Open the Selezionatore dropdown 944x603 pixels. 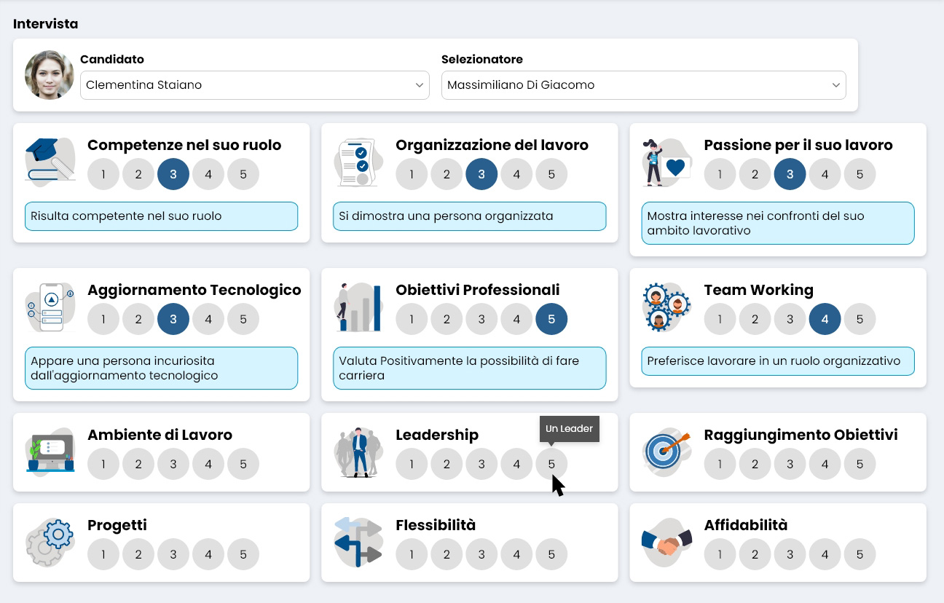[x=643, y=85]
